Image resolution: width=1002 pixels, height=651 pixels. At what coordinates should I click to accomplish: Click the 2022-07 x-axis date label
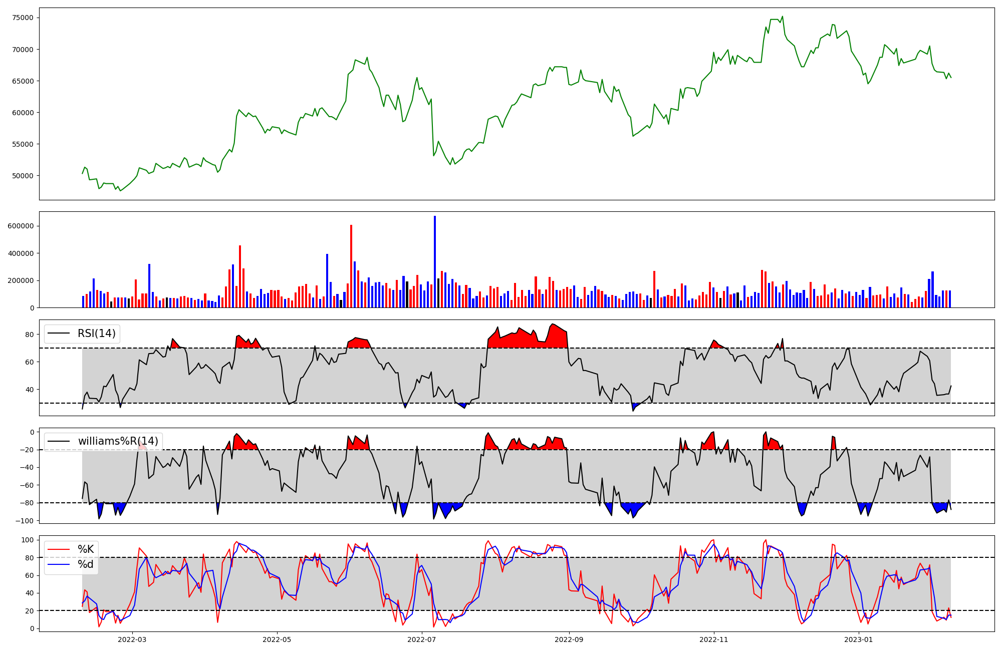[x=422, y=639]
